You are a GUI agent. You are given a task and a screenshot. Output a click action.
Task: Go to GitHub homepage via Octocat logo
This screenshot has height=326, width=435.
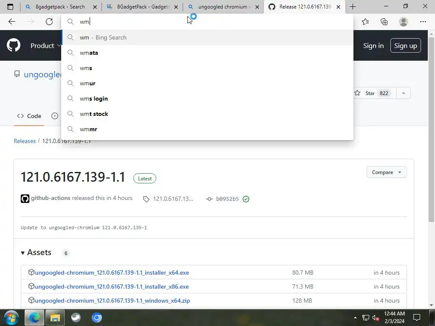click(x=13, y=45)
